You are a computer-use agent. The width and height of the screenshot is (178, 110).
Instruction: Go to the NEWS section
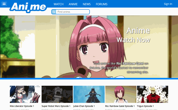pyautogui.click(x=87, y=4)
